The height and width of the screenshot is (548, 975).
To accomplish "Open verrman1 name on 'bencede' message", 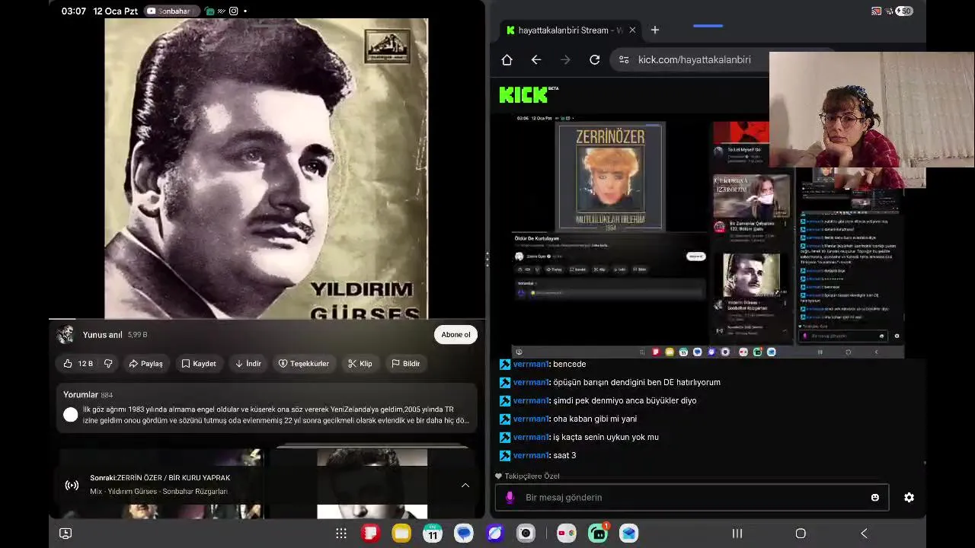I will click(531, 364).
